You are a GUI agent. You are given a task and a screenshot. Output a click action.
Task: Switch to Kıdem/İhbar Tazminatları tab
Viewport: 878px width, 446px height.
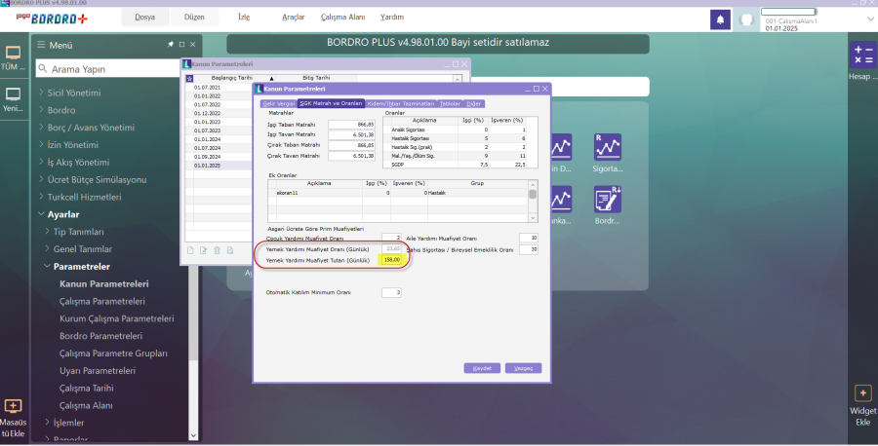[x=401, y=103]
